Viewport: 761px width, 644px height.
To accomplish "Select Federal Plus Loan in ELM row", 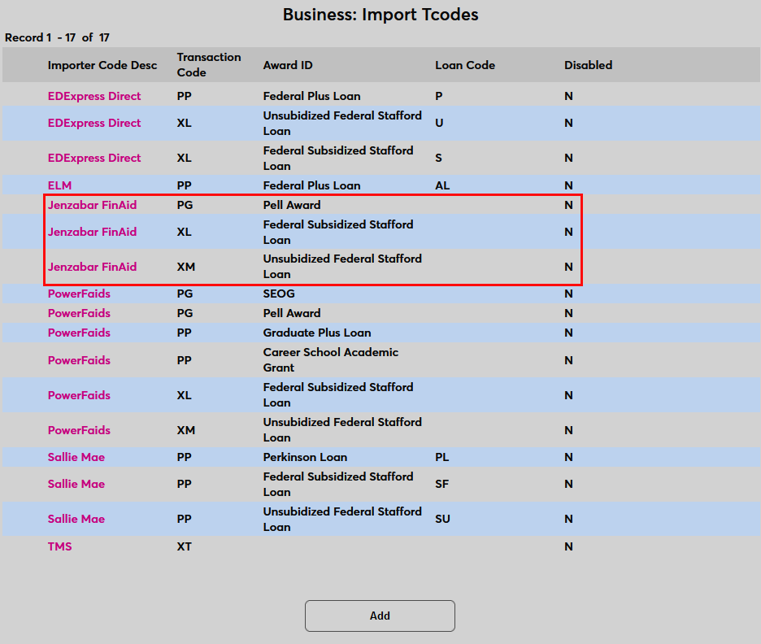I will 311,185.
